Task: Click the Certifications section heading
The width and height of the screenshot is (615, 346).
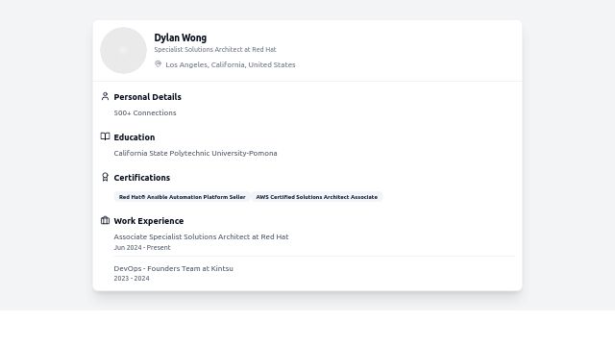Action: click(141, 178)
